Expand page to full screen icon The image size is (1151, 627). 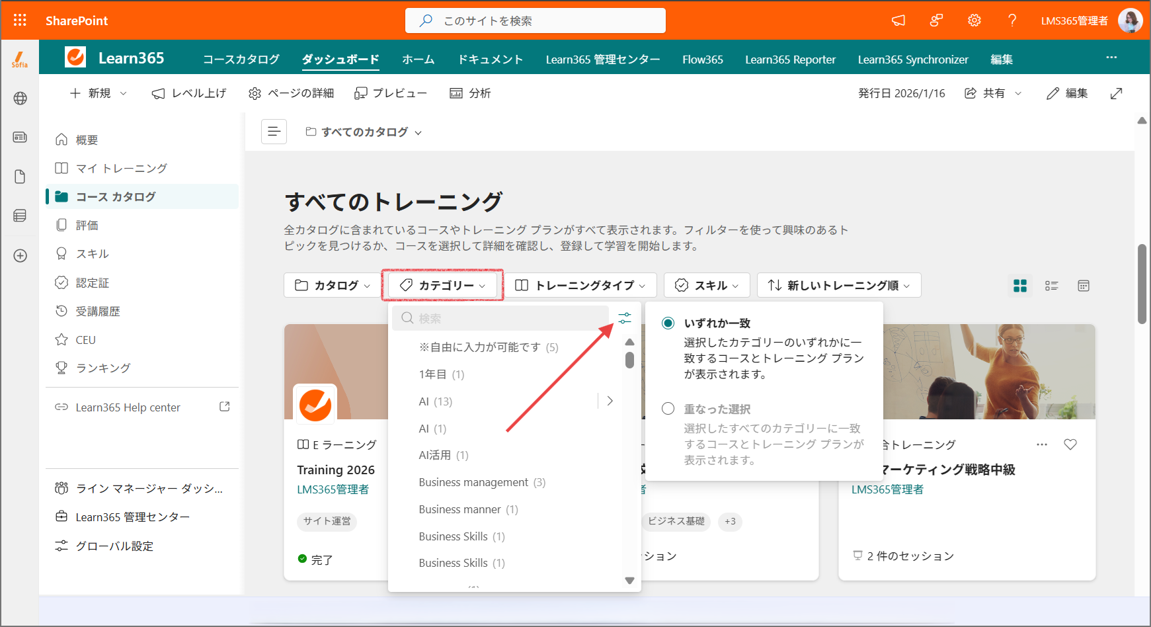tap(1117, 93)
